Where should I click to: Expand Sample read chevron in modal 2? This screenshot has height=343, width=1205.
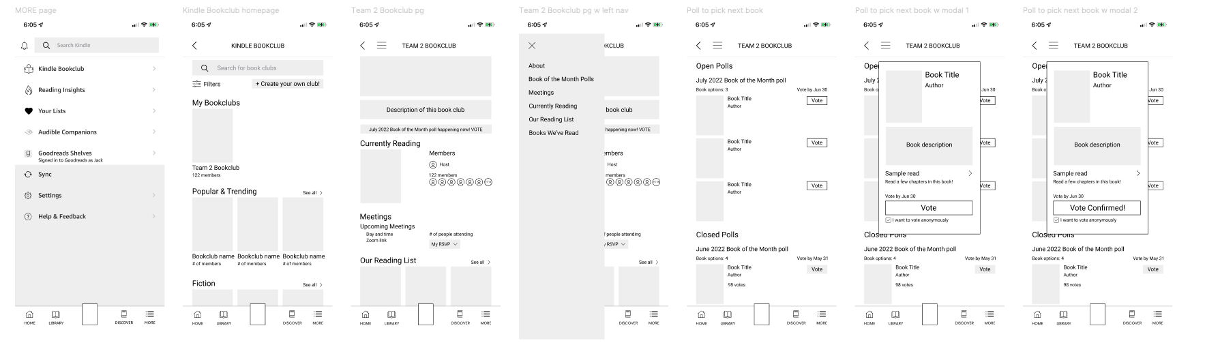click(1137, 173)
